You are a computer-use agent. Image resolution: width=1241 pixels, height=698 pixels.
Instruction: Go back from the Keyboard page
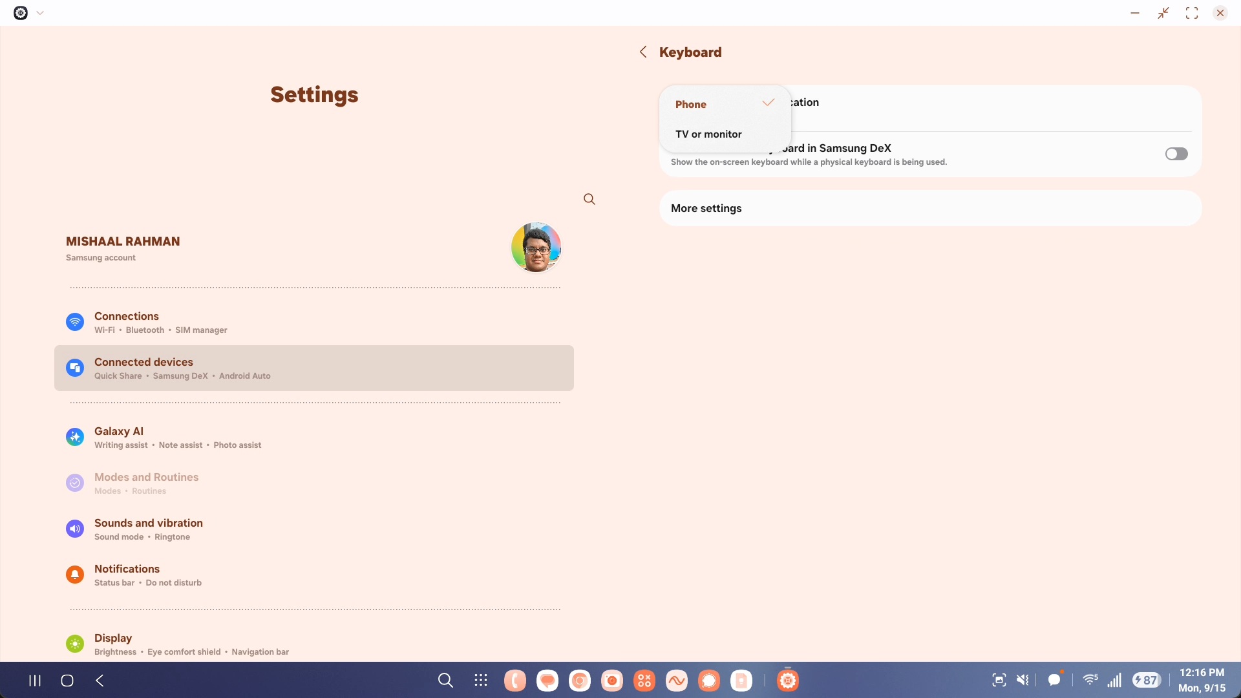(x=642, y=52)
